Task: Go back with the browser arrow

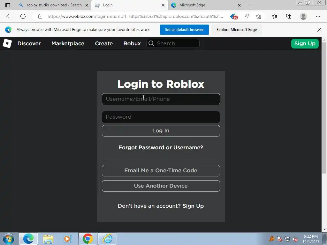Action: point(9,16)
